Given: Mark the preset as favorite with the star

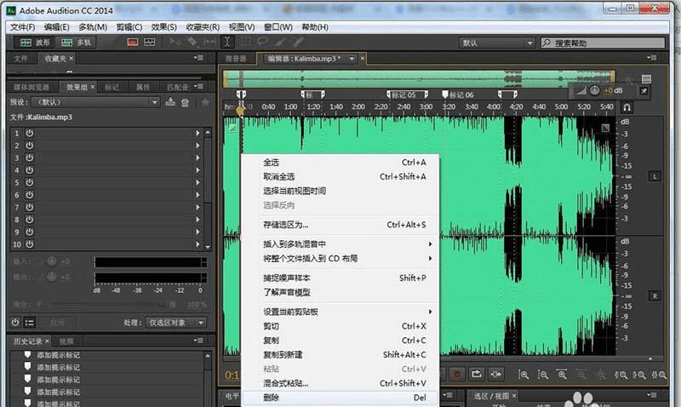Looking at the screenshot, I should point(204,102).
